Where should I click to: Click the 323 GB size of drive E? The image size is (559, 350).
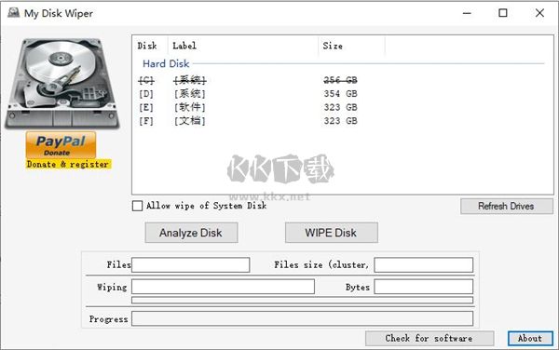340,108
